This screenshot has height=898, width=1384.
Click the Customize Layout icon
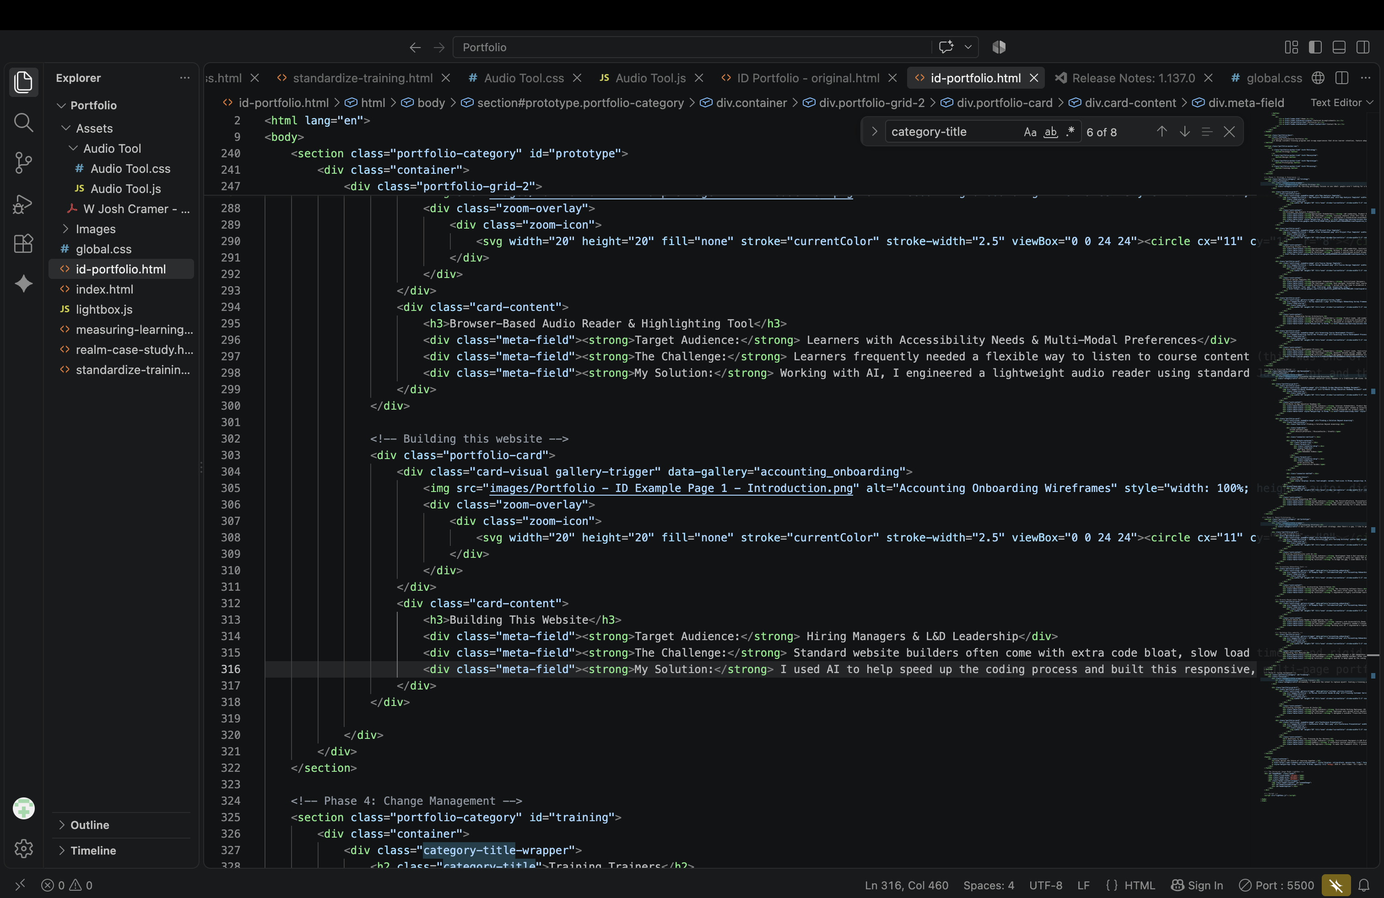(x=1291, y=47)
